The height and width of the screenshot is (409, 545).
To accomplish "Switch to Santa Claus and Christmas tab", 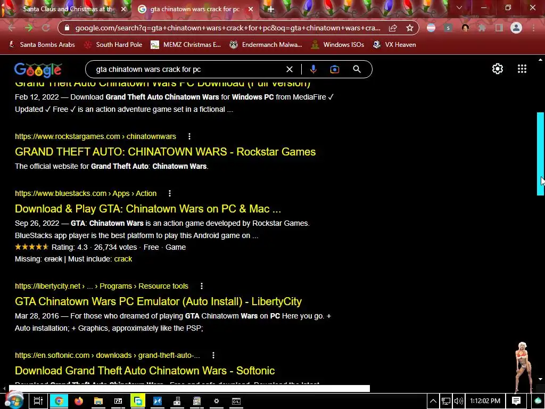I will tap(69, 9).
